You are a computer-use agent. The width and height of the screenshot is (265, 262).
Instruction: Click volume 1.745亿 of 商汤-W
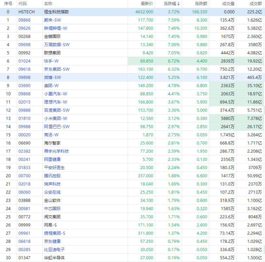pyautogui.click(x=227, y=135)
